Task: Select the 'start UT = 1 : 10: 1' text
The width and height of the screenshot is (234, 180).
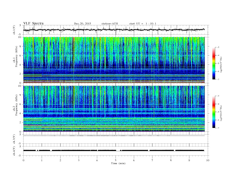Action: pos(143,24)
